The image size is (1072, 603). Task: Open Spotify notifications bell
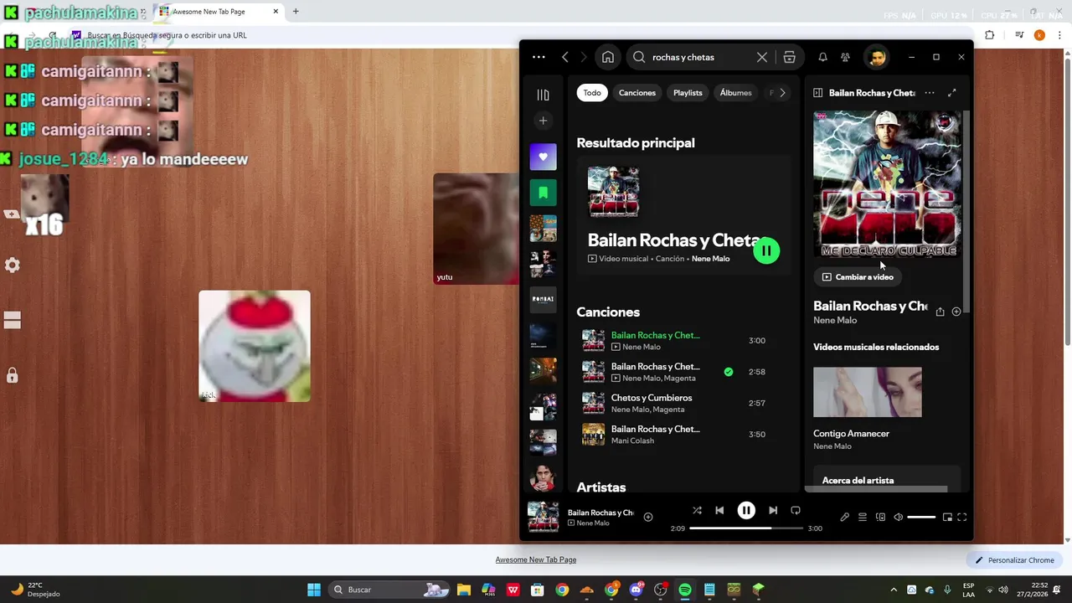point(822,57)
